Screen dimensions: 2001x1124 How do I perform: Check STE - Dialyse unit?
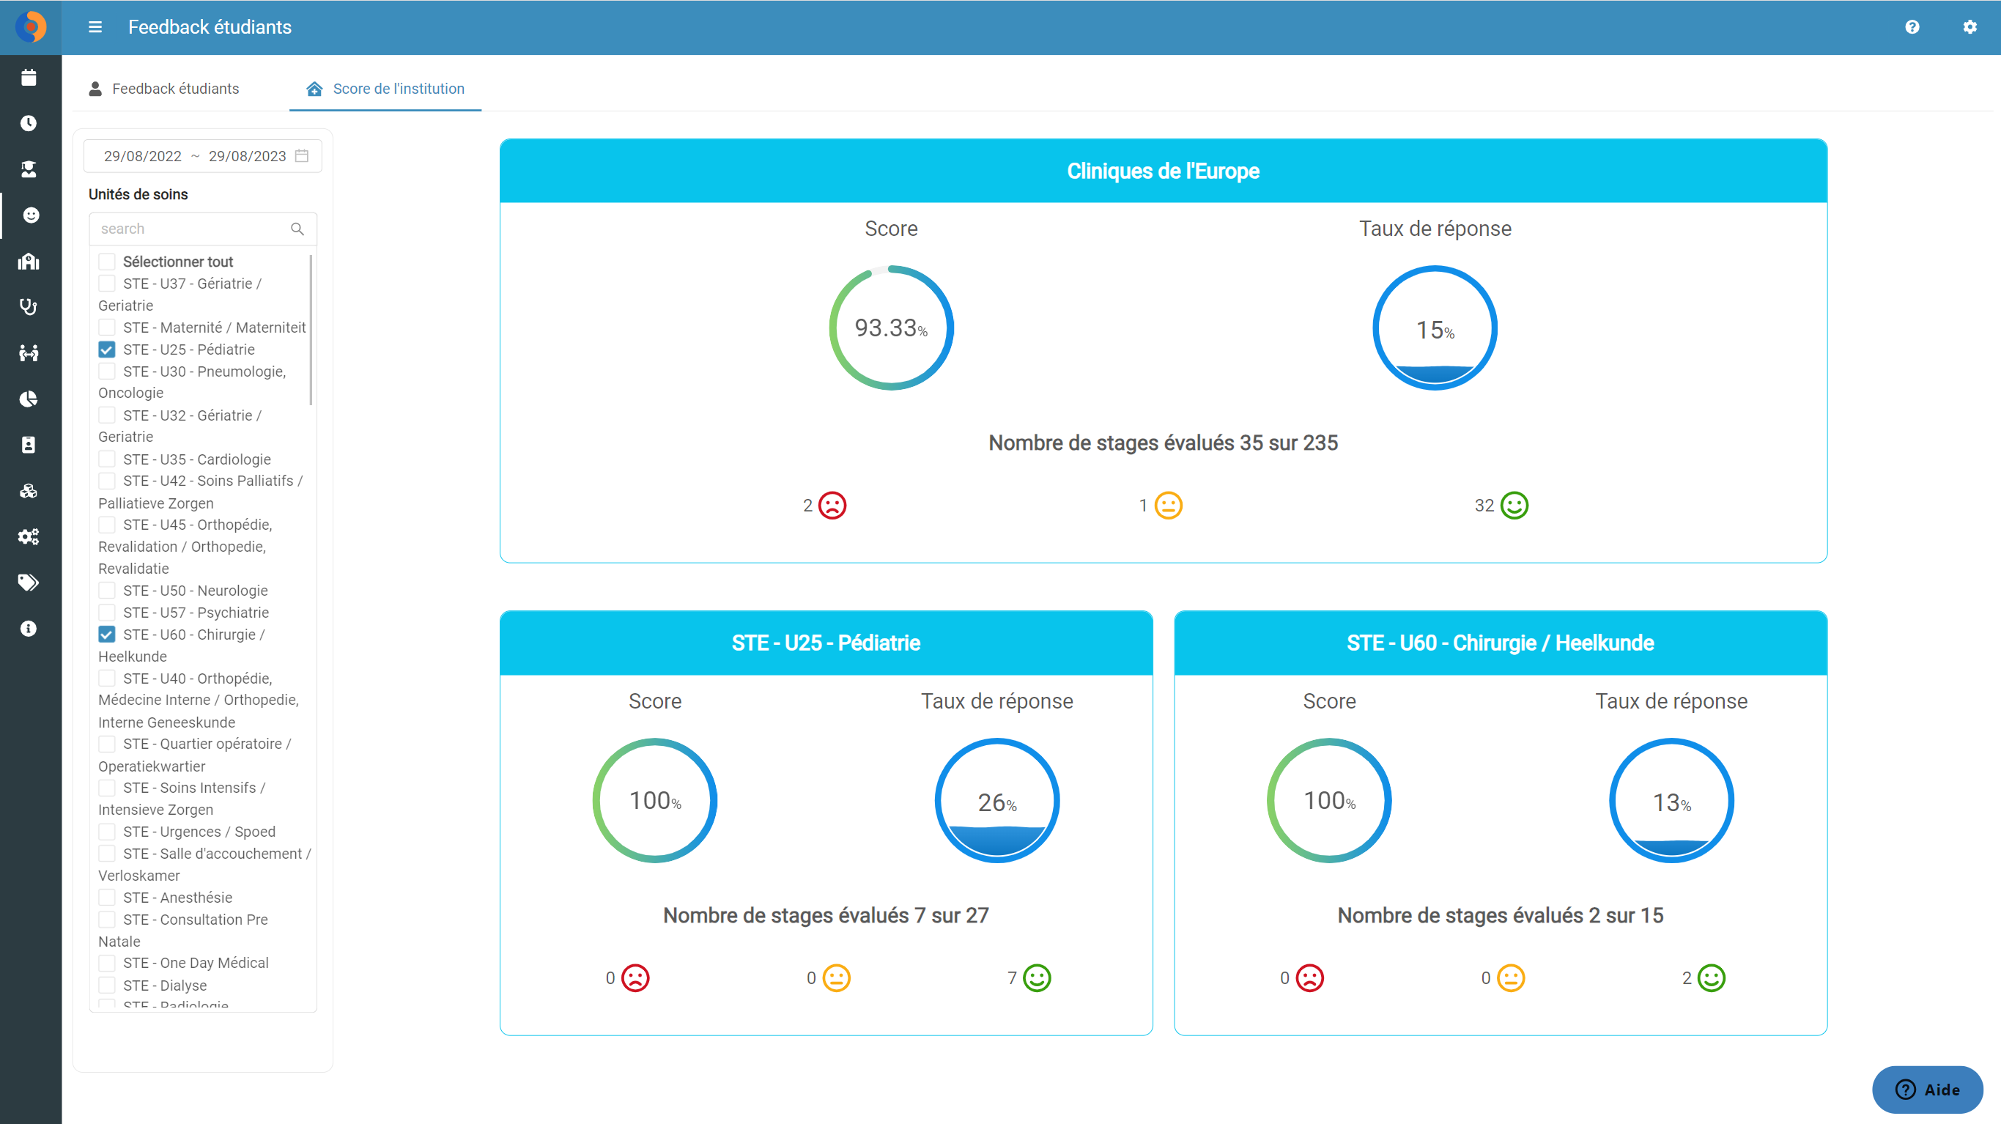point(107,985)
